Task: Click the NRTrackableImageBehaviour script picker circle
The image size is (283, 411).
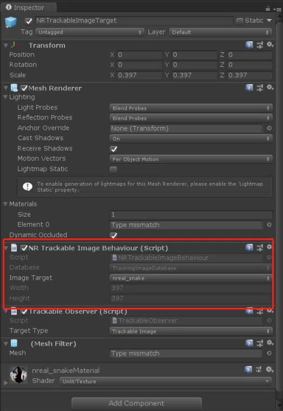Action: (269, 257)
